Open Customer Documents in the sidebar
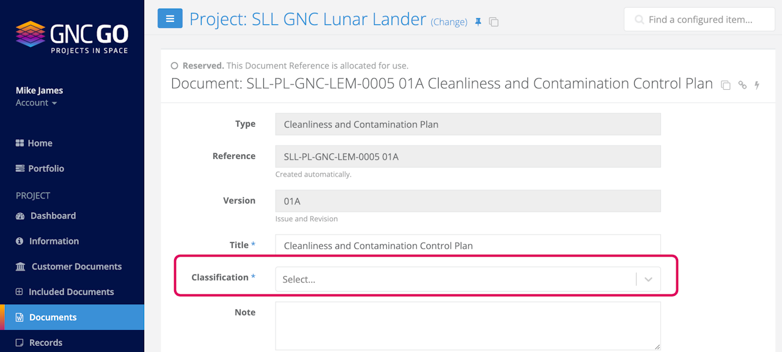This screenshot has width=782, height=352. tap(76, 266)
